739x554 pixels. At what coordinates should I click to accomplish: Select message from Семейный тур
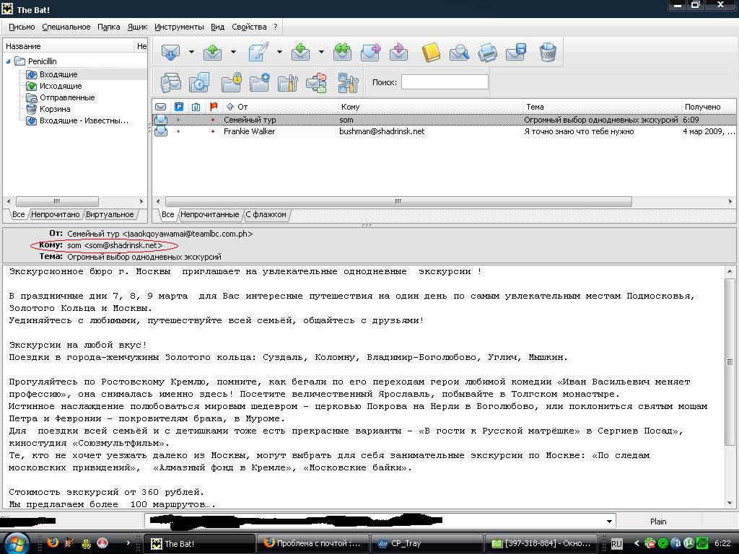tap(444, 120)
